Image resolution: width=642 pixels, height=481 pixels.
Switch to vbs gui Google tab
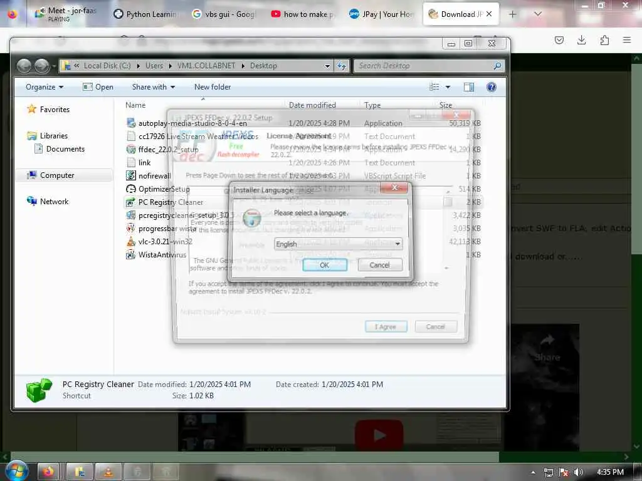(224, 14)
